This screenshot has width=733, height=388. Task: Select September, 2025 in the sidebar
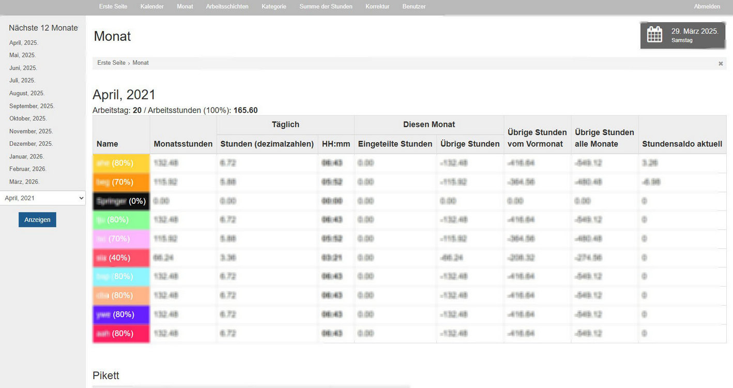32,106
